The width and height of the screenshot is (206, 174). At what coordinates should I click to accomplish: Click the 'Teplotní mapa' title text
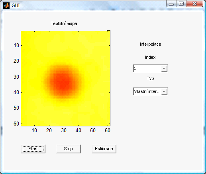[x=64, y=23]
